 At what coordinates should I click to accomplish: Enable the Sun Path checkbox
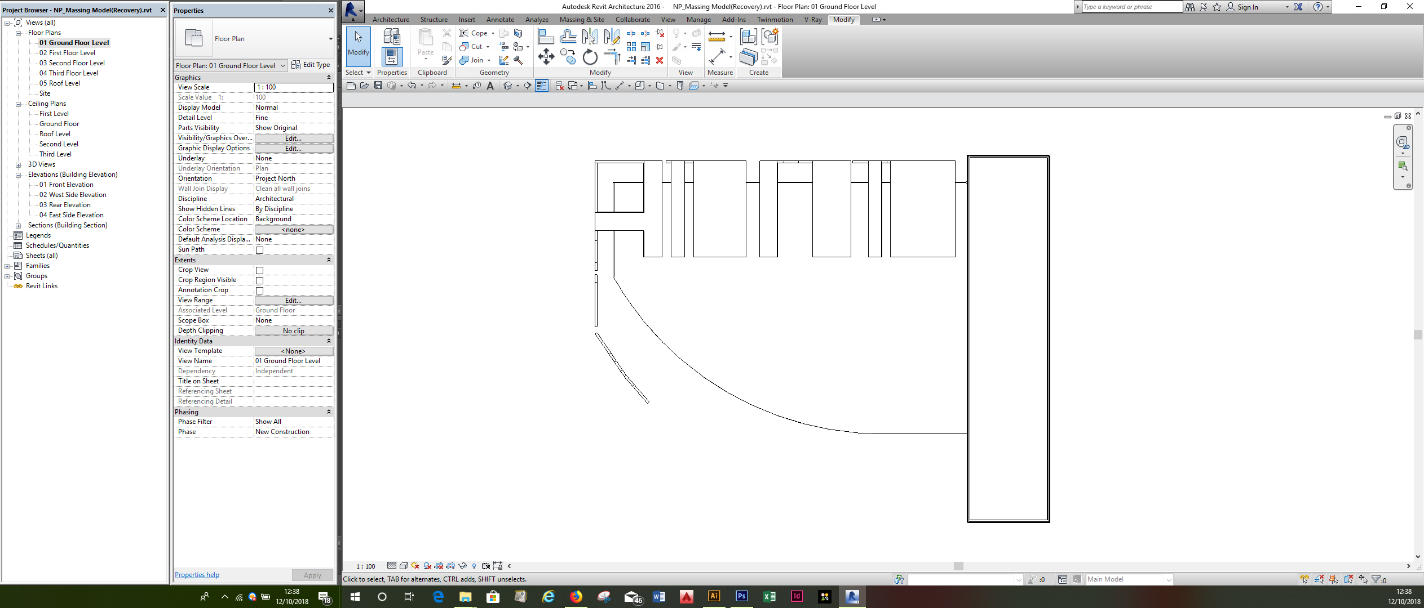click(259, 250)
